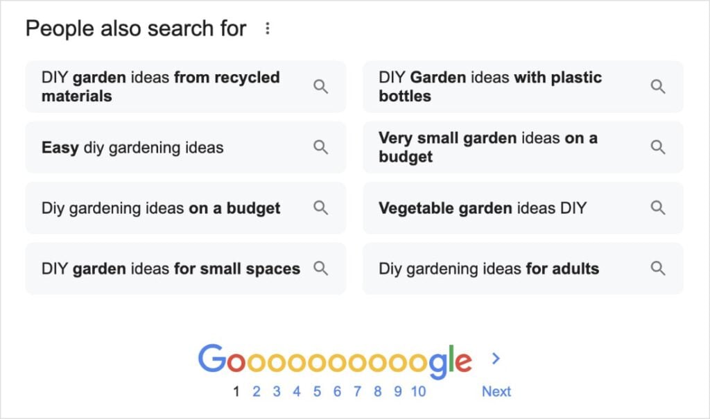Image resolution: width=710 pixels, height=419 pixels.
Task: Select the 'Diy gardening ideas for adults' suggestion
Action: pyautogui.click(x=488, y=268)
